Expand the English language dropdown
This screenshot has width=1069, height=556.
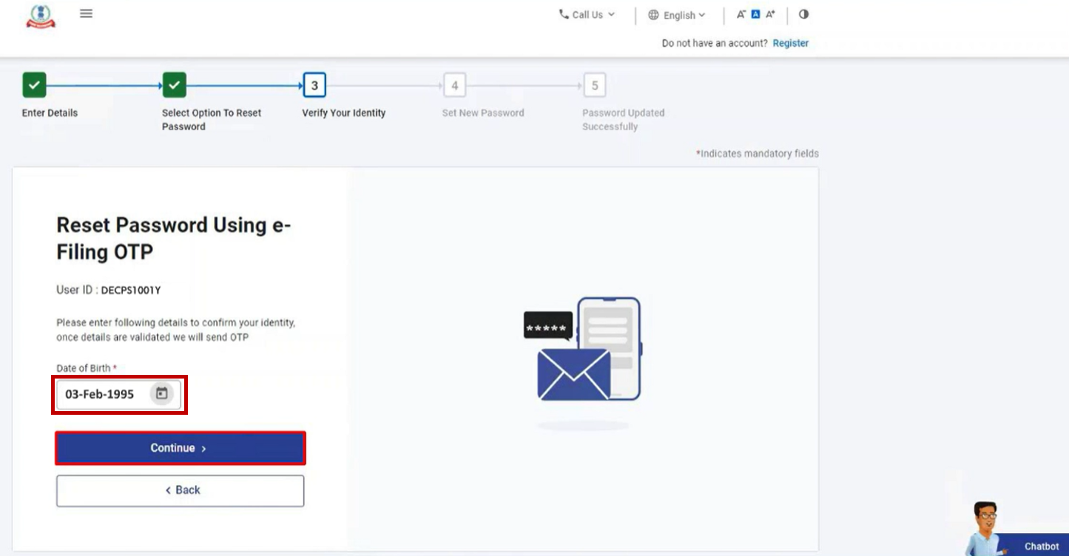[x=678, y=14]
